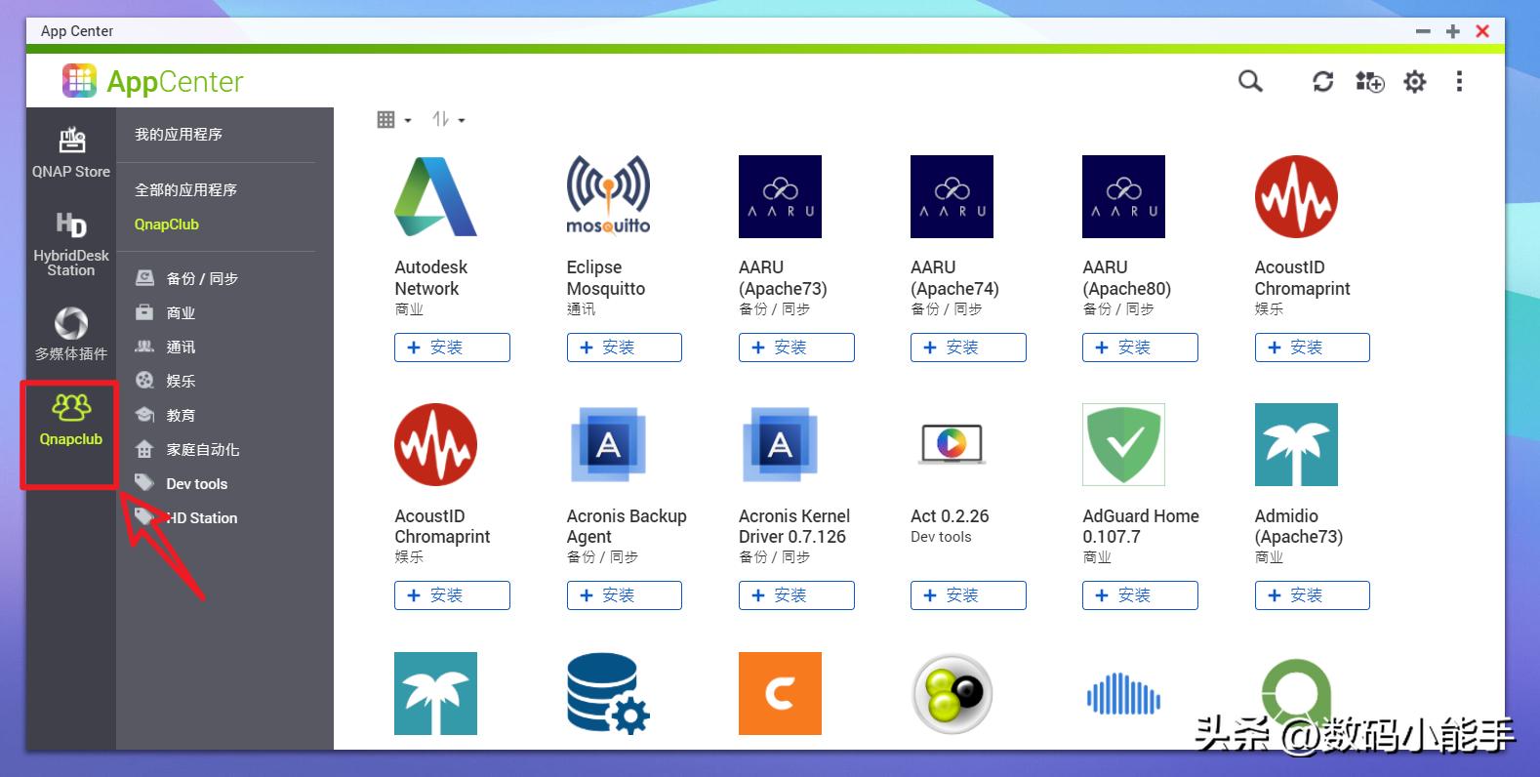Click the 通讯 label under Eclipse Mosquitto
The image size is (1540, 777).
pyautogui.click(x=581, y=309)
